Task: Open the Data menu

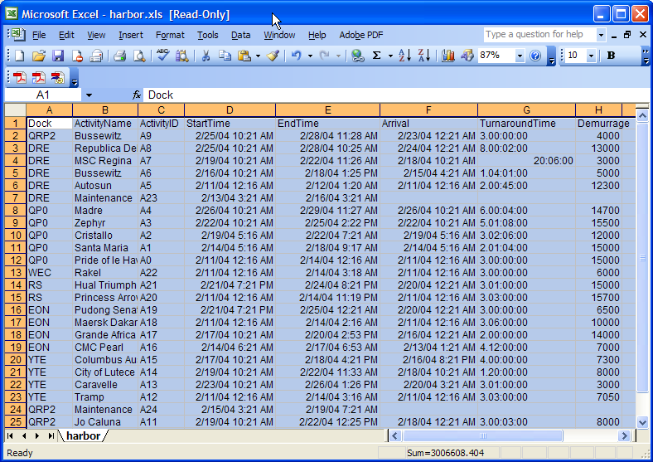Action: 240,35
